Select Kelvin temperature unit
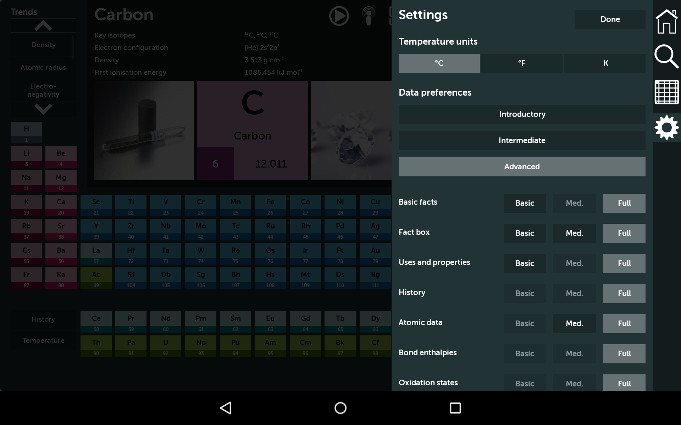This screenshot has width=681, height=425. [x=605, y=63]
